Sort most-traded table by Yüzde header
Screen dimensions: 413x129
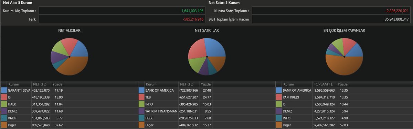(x=343, y=84)
